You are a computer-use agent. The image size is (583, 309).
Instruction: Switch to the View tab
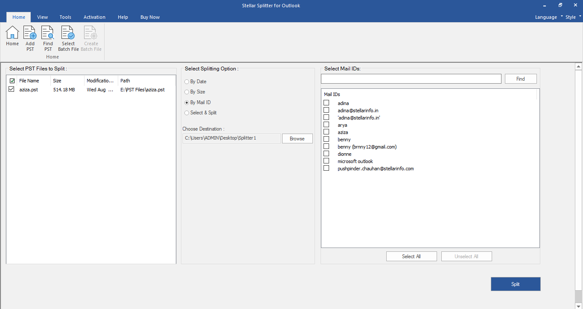42,17
